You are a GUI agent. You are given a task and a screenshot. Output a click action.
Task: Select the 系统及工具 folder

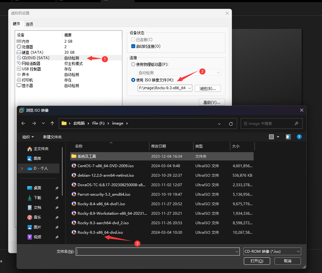162,156
